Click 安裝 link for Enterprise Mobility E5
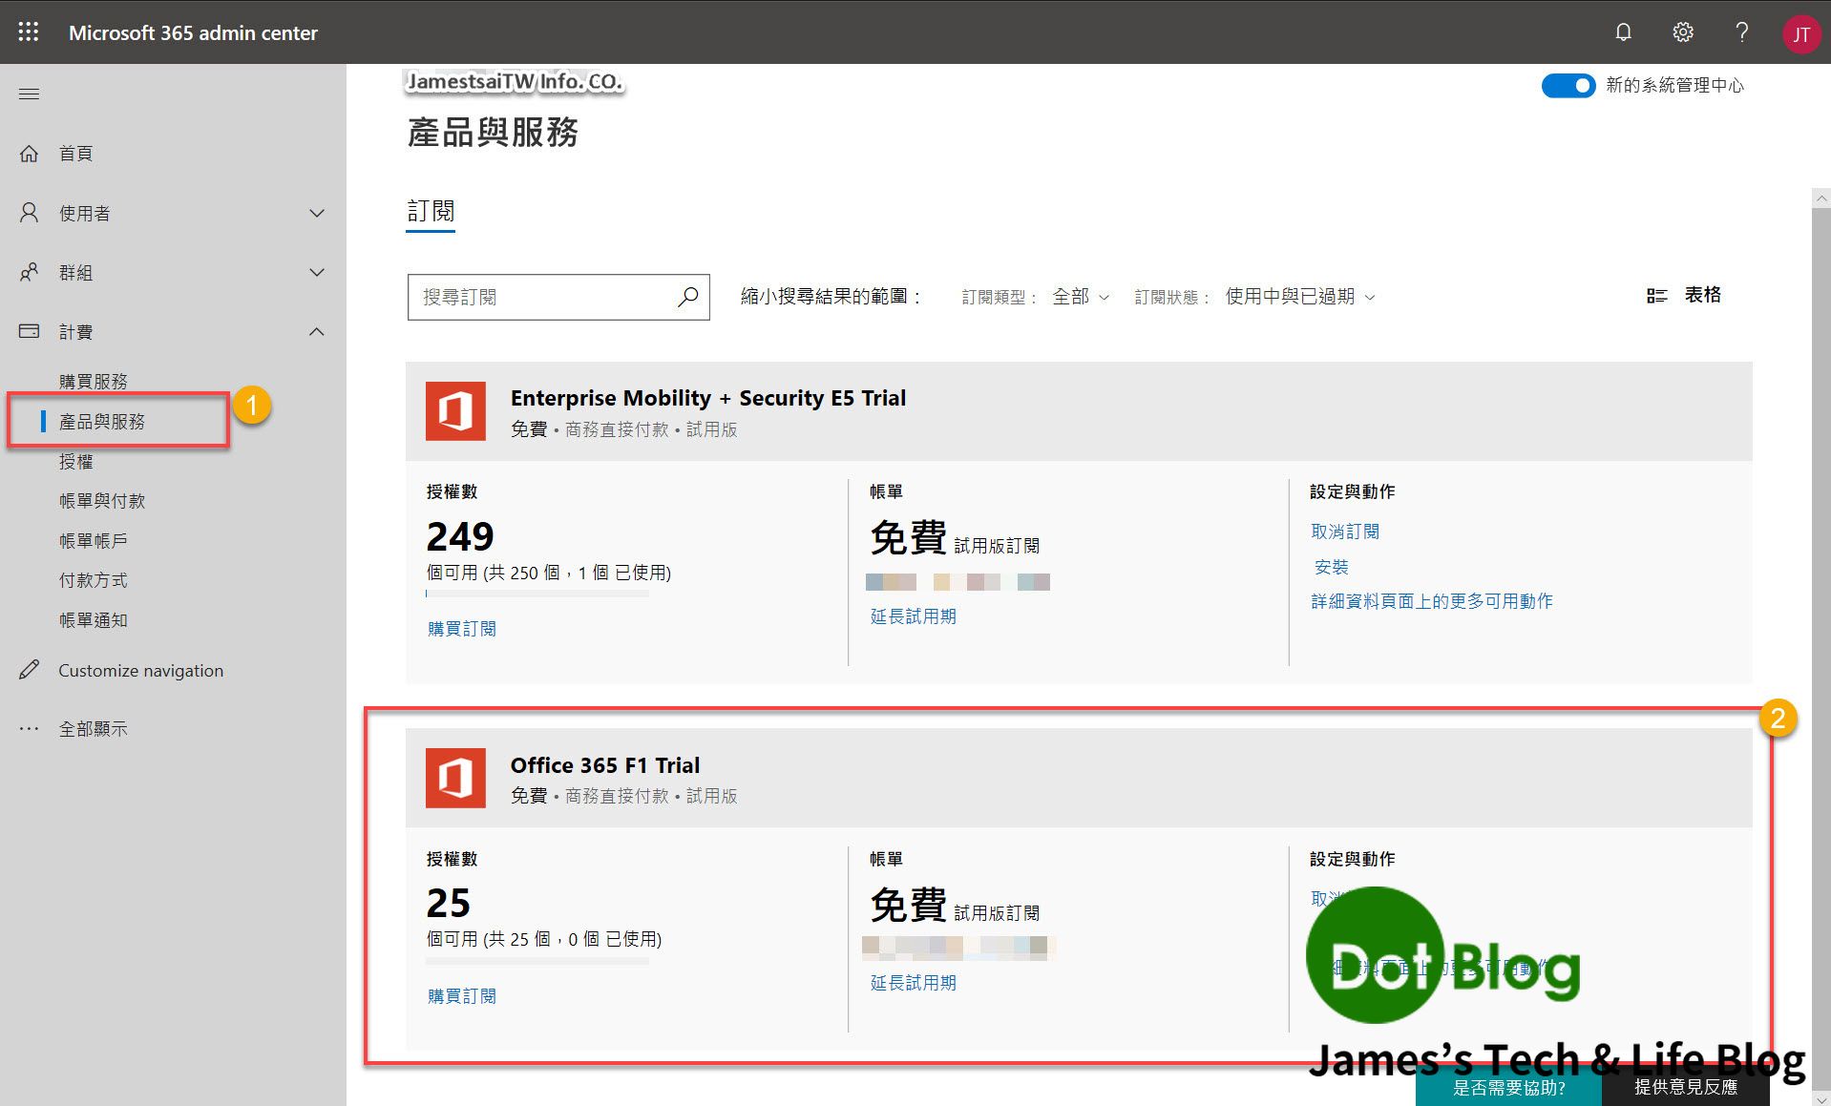Image resolution: width=1831 pixels, height=1106 pixels. [x=1332, y=567]
